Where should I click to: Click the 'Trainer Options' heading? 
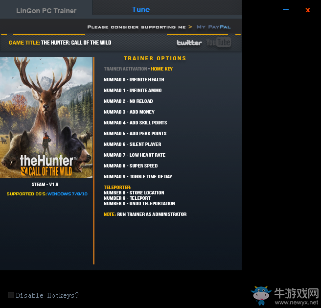pos(155,58)
